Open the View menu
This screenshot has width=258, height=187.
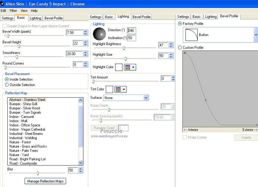click(24, 11)
